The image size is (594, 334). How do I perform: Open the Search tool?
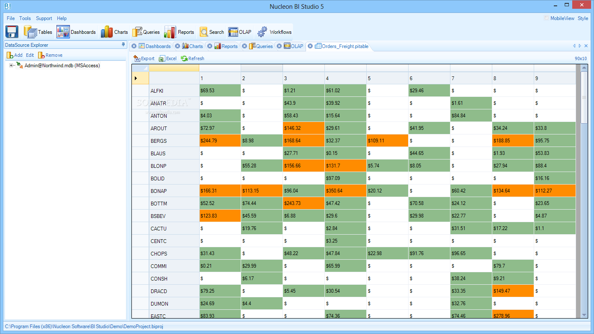[x=212, y=32]
